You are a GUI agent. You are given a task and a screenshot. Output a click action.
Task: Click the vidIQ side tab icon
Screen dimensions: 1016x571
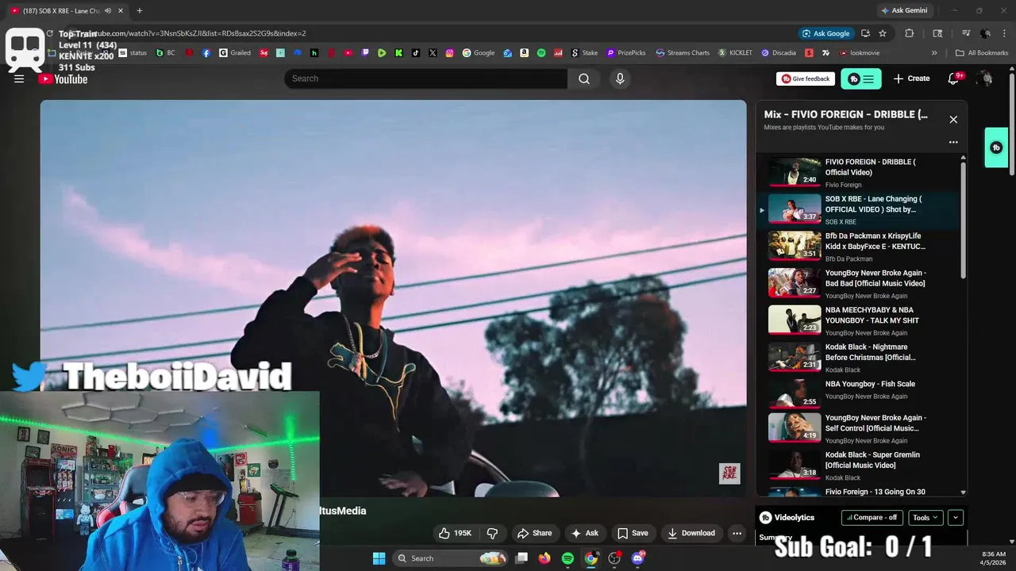[x=996, y=148]
